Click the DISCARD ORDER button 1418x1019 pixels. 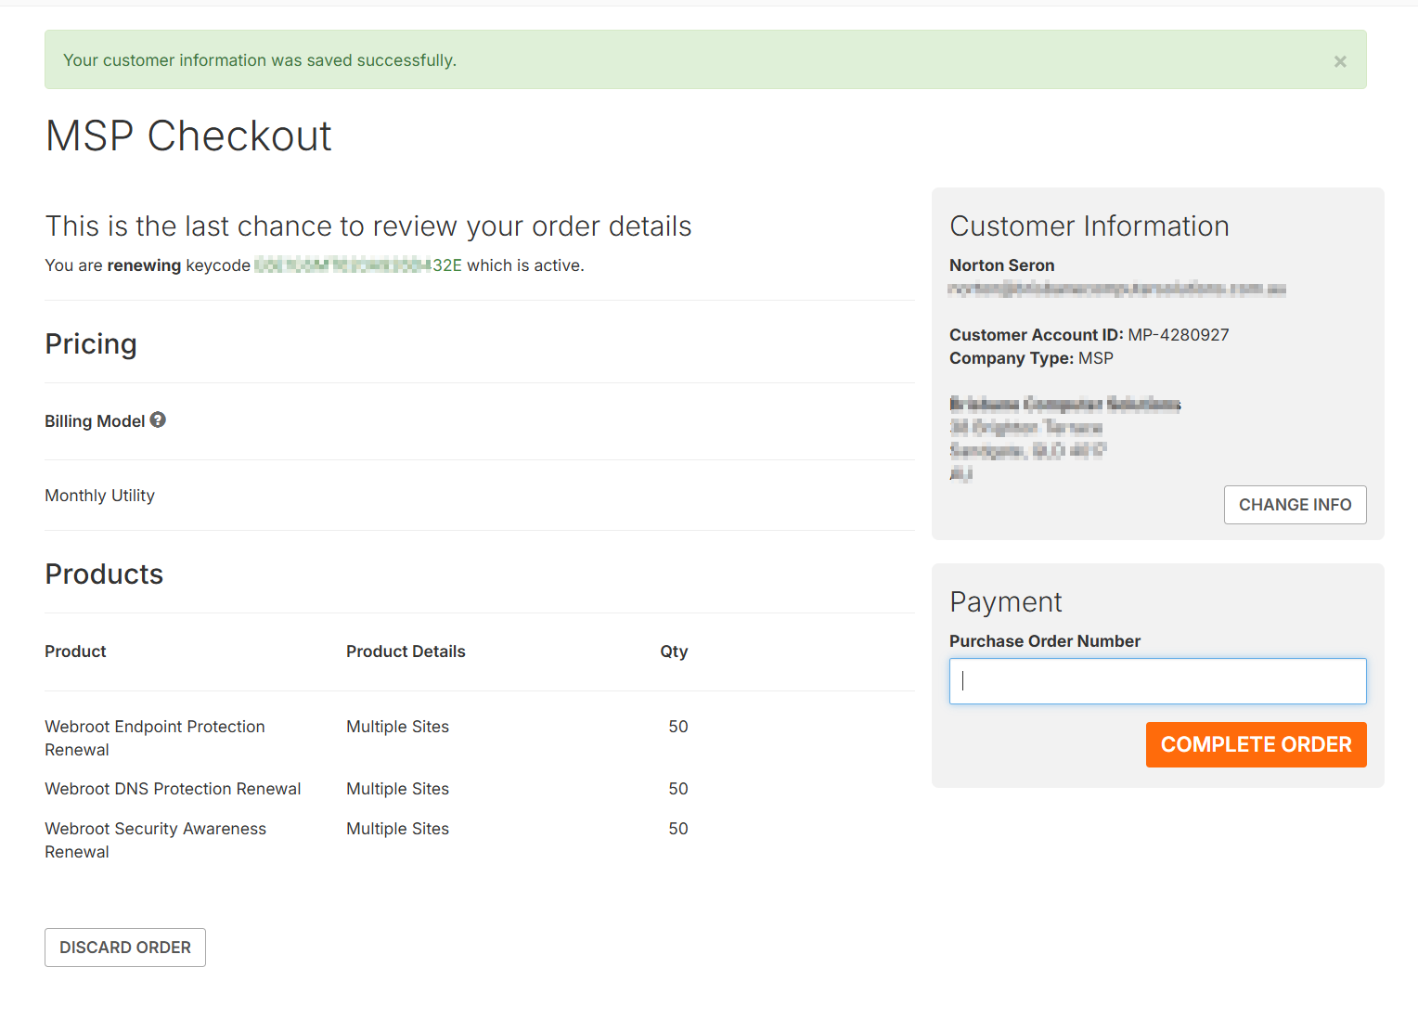125,948
